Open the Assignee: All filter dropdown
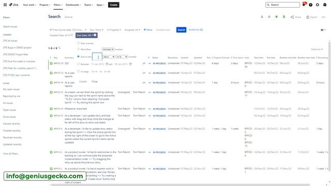The width and height of the screenshot is (331, 186). [132, 30]
